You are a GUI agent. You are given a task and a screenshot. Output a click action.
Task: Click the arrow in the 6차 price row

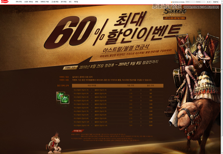tap(141, 108)
